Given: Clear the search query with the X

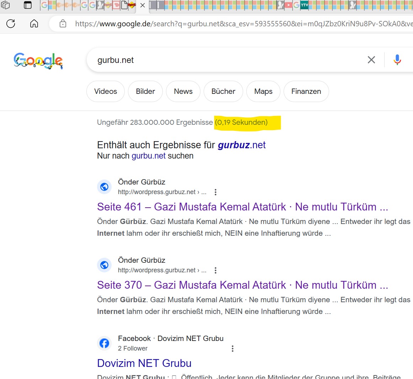Looking at the screenshot, I should click(x=371, y=60).
